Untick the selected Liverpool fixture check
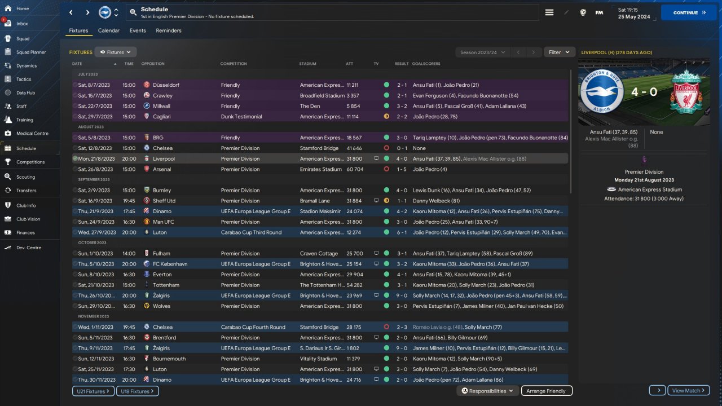Screen dimensions: 722x406 tap(75, 159)
